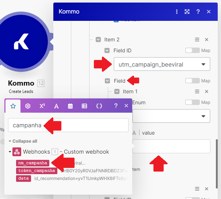The width and height of the screenshot is (221, 199).
Task: Expand the Kommo panel to full screen
Action: [187, 12]
